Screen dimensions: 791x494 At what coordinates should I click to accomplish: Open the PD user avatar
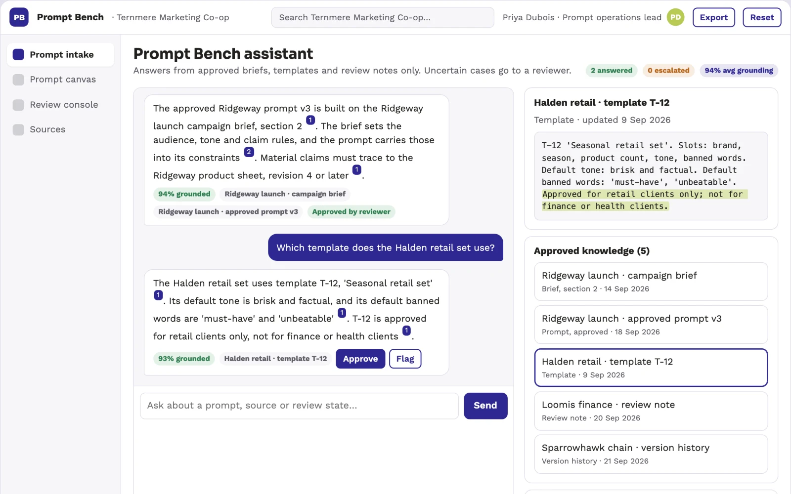[x=675, y=17]
